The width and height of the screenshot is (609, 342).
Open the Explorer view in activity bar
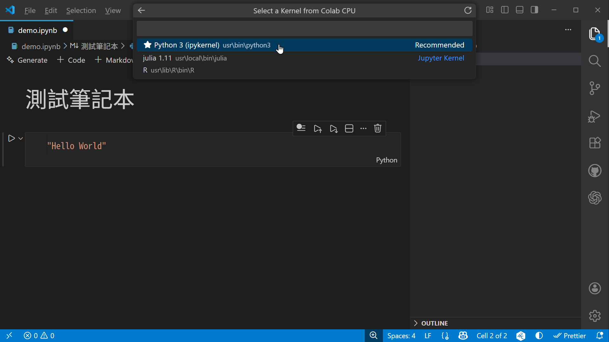point(595,34)
